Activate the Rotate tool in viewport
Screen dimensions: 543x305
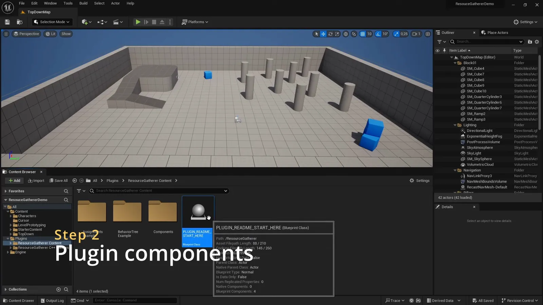coord(330,34)
